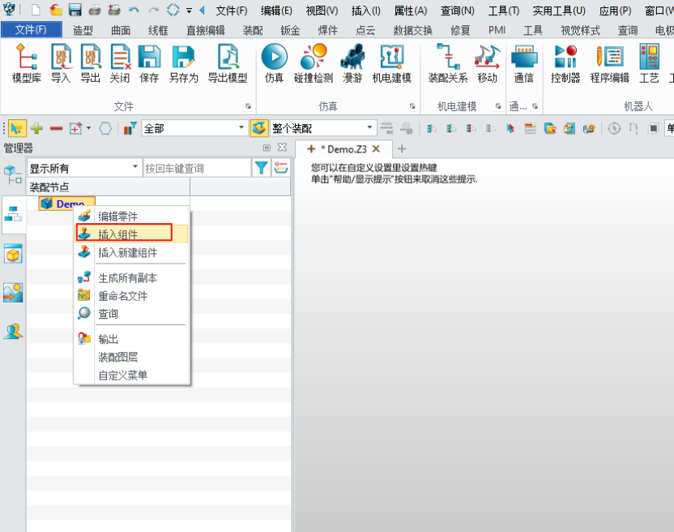Click the 文件(F) blue button
This screenshot has height=532, width=674.
[x=31, y=30]
